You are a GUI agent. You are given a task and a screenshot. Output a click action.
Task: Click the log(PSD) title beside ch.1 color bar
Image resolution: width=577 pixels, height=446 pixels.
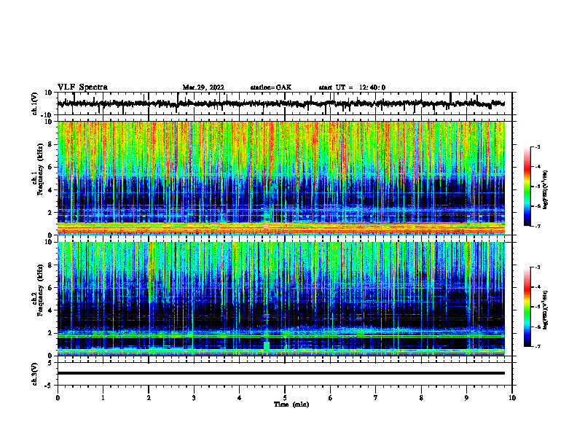tap(546, 190)
